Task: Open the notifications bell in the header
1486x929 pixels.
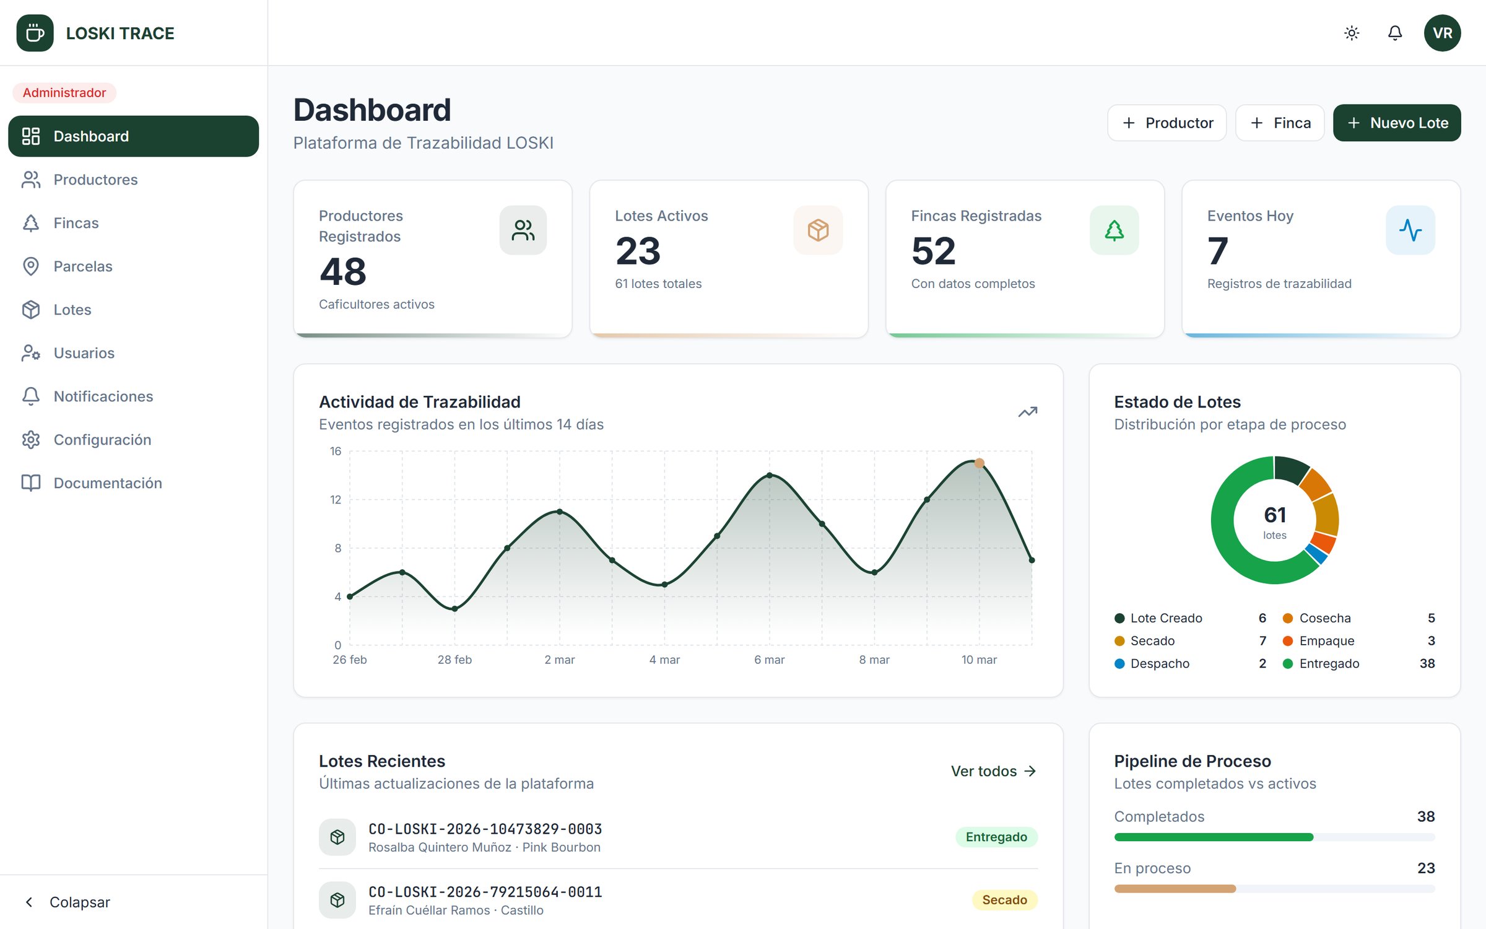Action: (1395, 33)
